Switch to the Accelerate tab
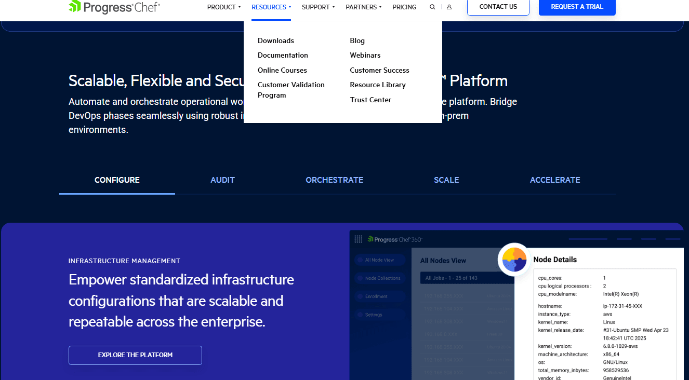Image resolution: width=689 pixels, height=380 pixels. (x=555, y=180)
